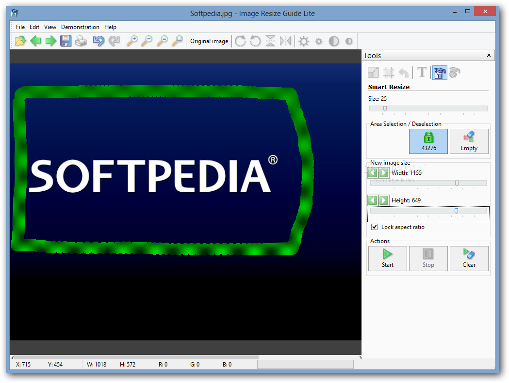Save image with floppy disk icon
Screen dimensions: 509x383
[66, 41]
